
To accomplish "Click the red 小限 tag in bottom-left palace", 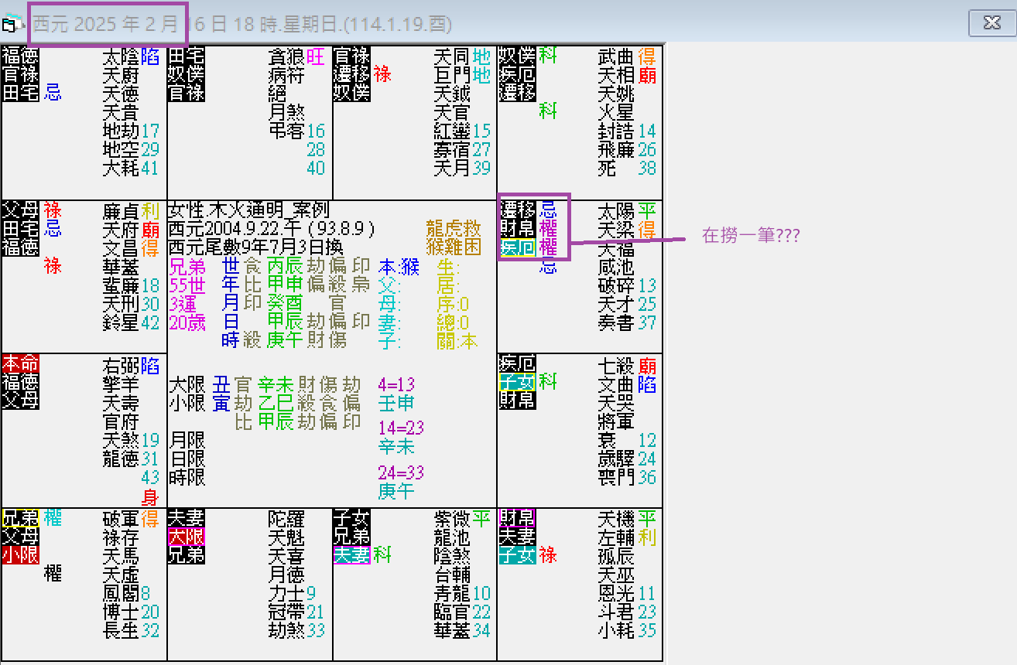I will [x=22, y=554].
